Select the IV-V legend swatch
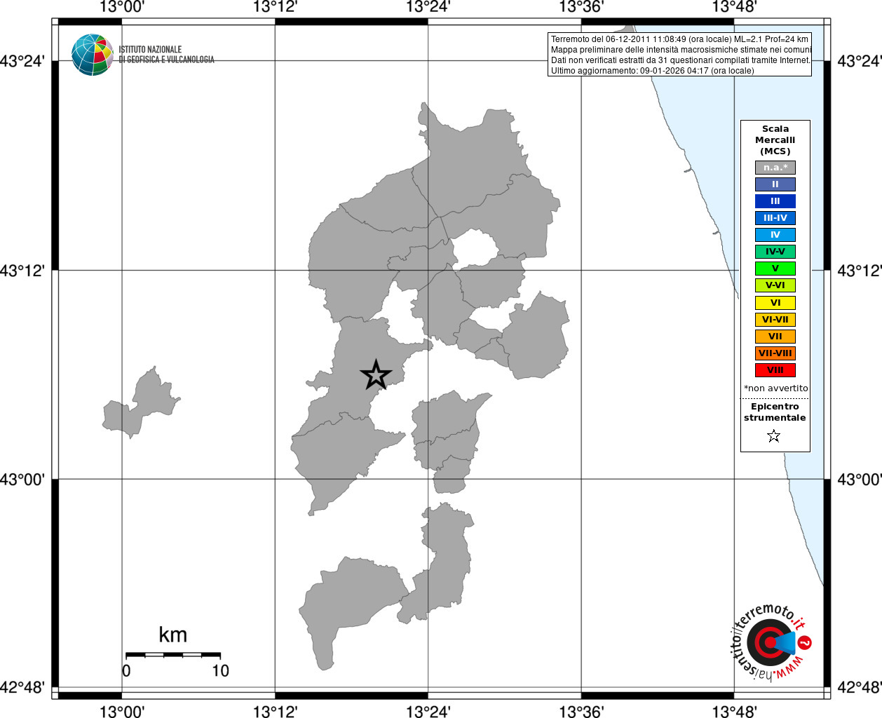 (775, 252)
